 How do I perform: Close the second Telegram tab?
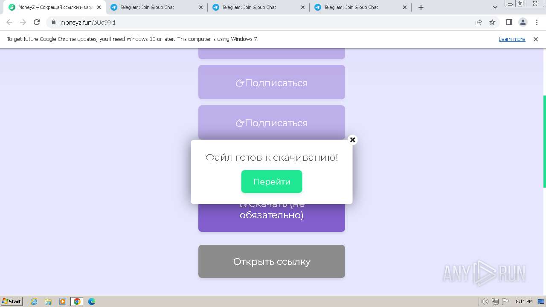[303, 7]
